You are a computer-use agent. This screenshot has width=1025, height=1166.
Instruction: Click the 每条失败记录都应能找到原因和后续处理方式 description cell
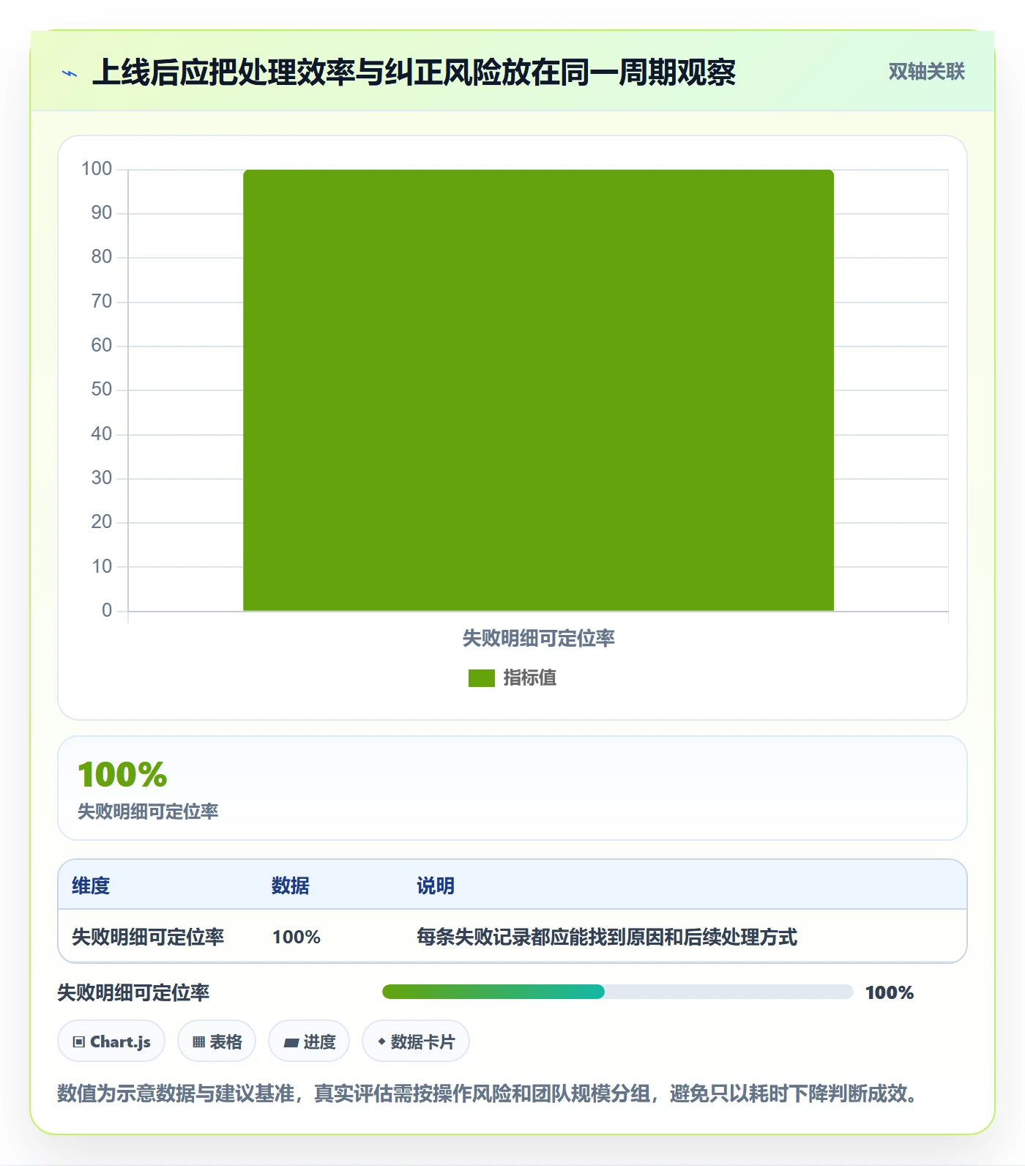click(x=607, y=937)
